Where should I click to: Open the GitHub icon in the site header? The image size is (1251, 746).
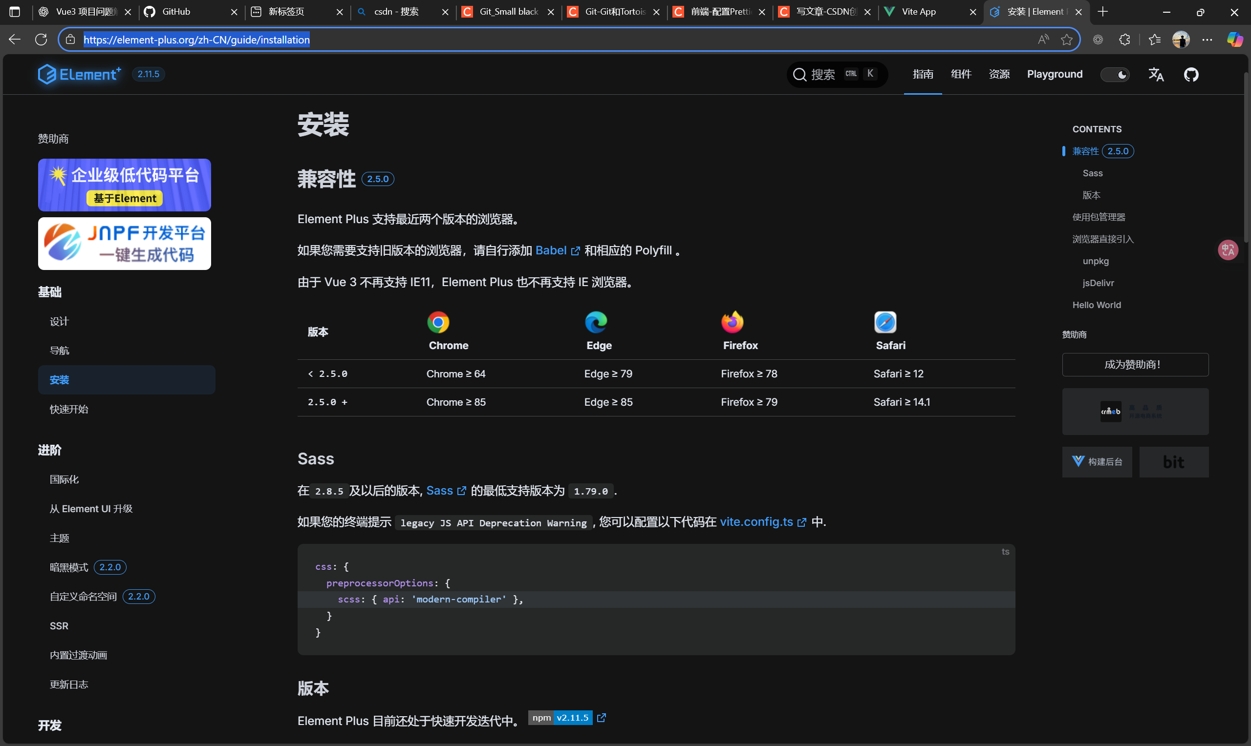(x=1190, y=74)
